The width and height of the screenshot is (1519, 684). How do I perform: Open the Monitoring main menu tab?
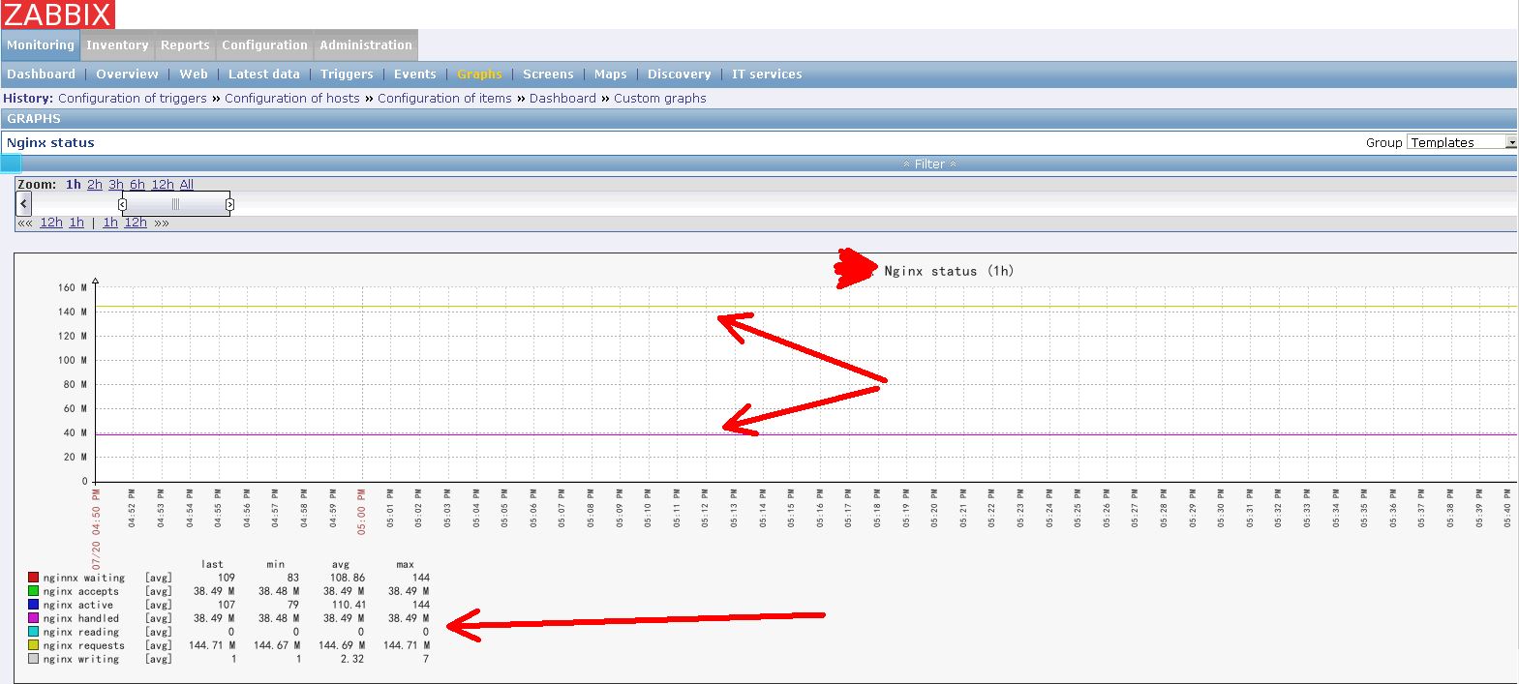pos(40,45)
